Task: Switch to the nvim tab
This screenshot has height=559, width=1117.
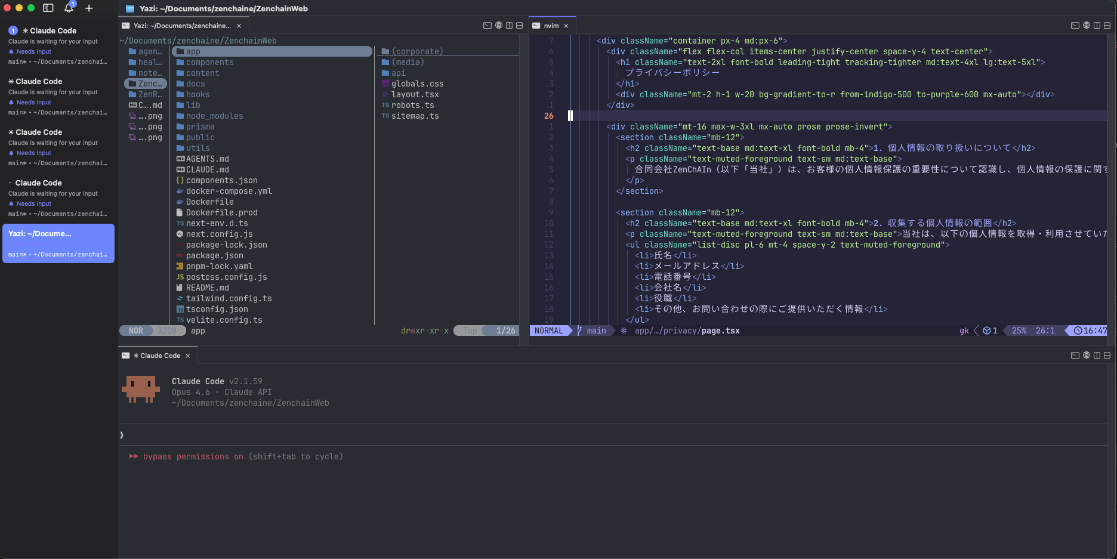Action: point(551,25)
